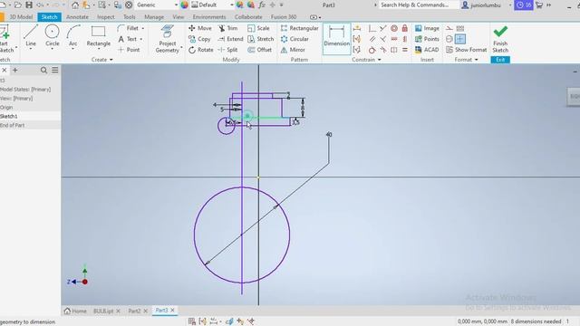Apply the Horizontal constraint

tap(394, 39)
